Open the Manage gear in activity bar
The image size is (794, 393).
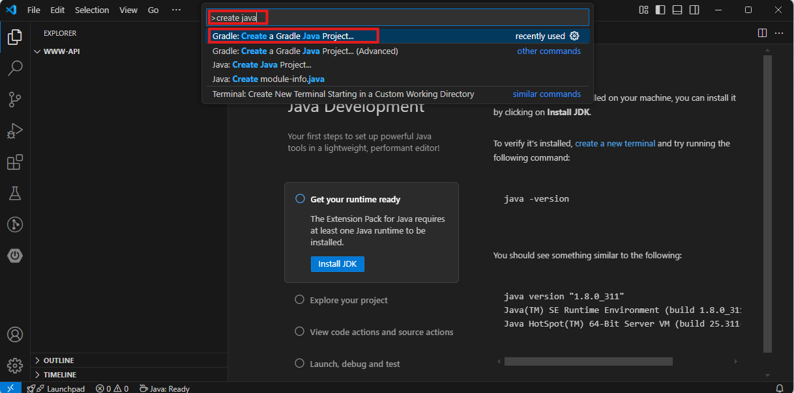14,365
